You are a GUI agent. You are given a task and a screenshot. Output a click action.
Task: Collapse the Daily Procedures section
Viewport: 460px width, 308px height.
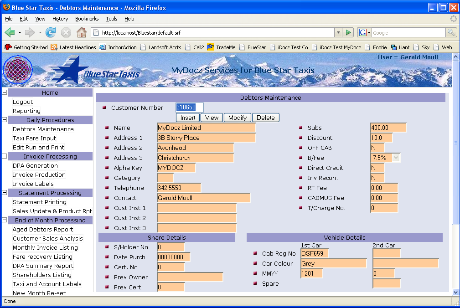click(5, 119)
